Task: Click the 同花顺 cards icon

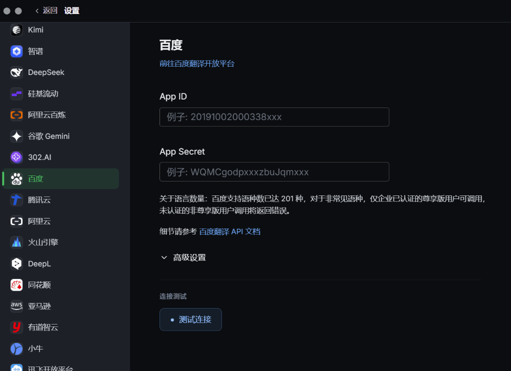Action: coord(16,285)
